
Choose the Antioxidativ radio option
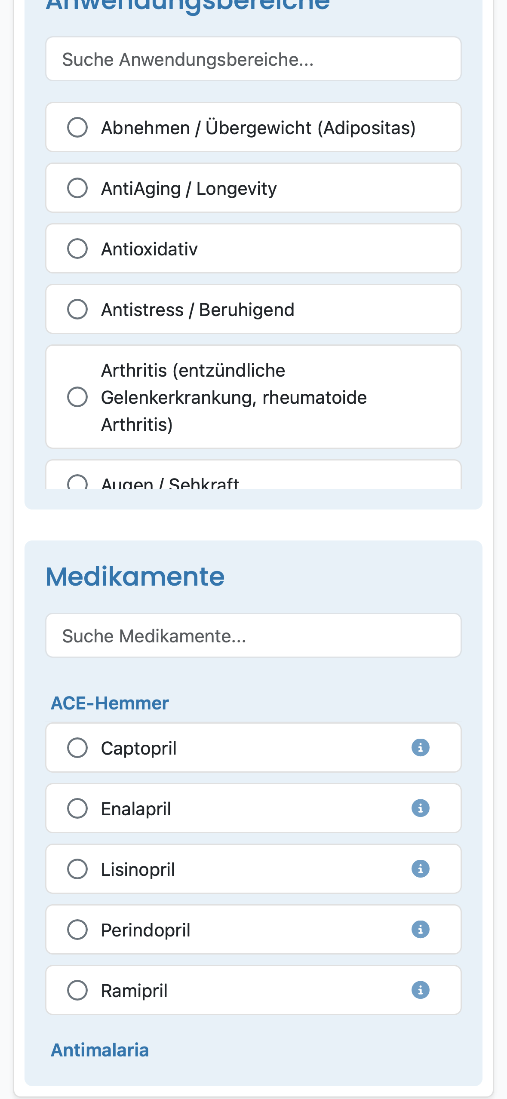click(x=77, y=249)
